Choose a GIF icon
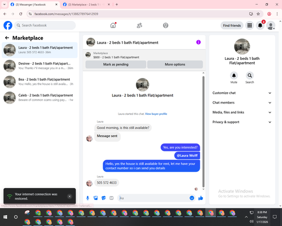The width and height of the screenshot is (282, 226). tap(112, 198)
